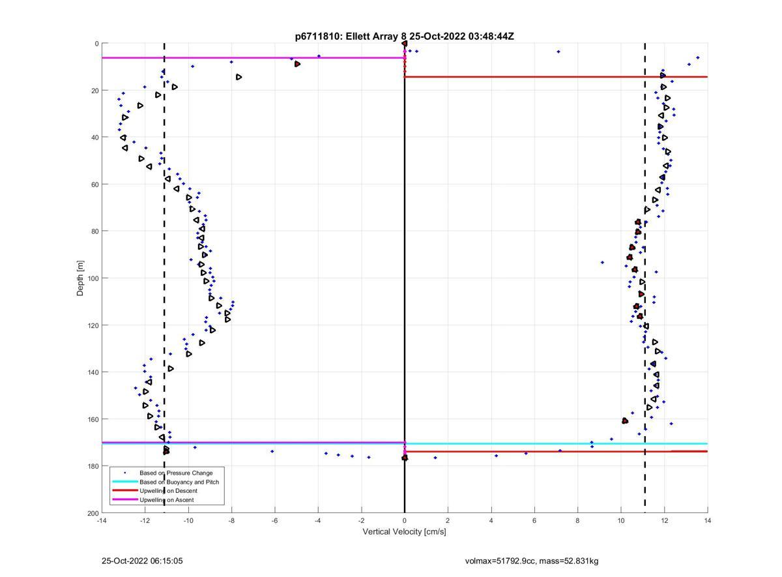Click the '120' tick on the depth axis
Image resolution: width=782 pixels, height=577 pixels.
93,325
